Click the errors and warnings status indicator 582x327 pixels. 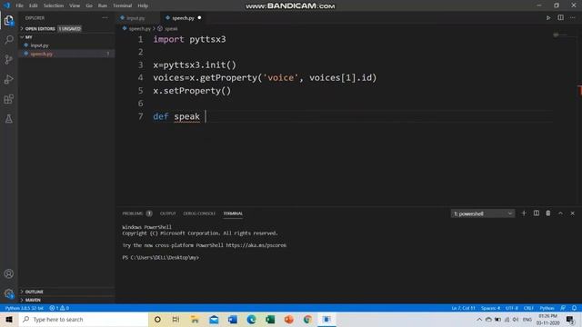[59, 308]
